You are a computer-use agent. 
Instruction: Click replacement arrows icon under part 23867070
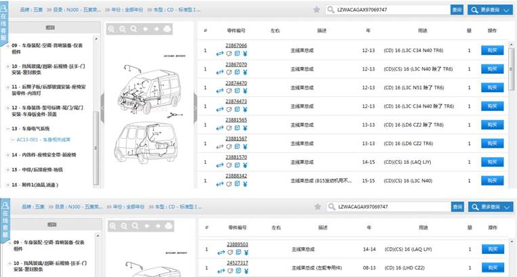[220, 71]
